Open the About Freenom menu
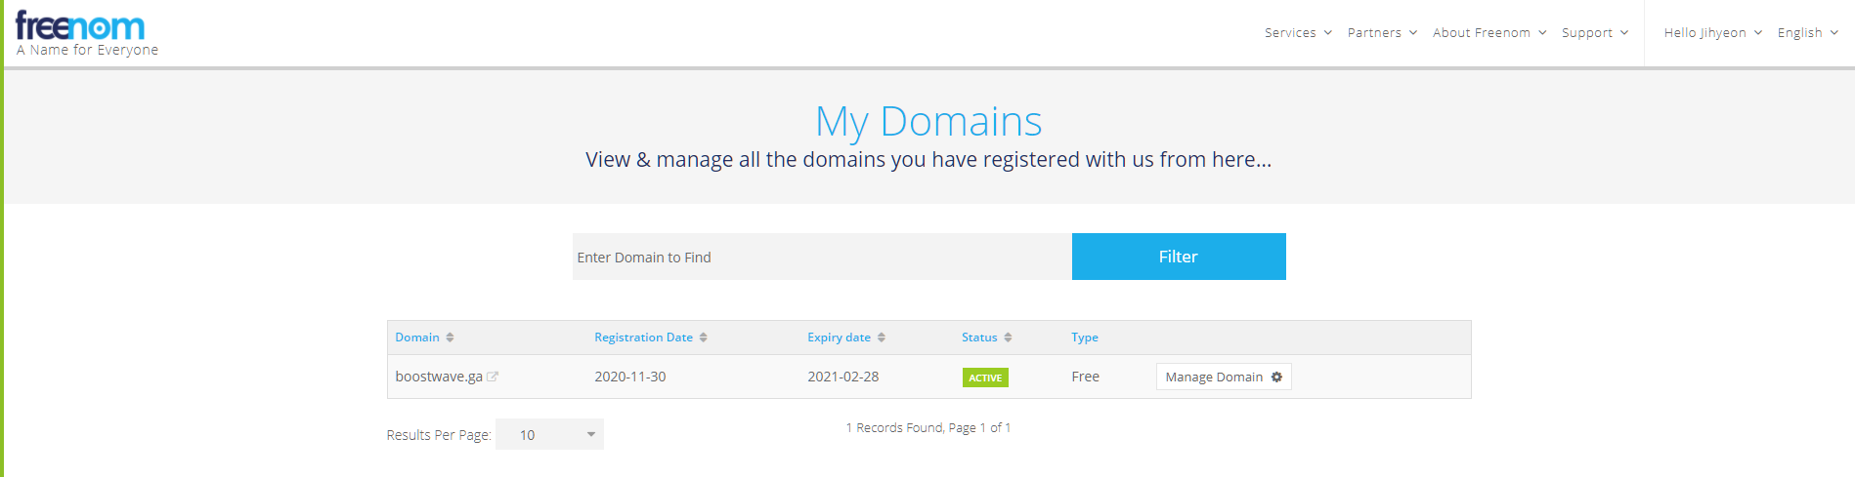1855x477 pixels. pos(1489,32)
